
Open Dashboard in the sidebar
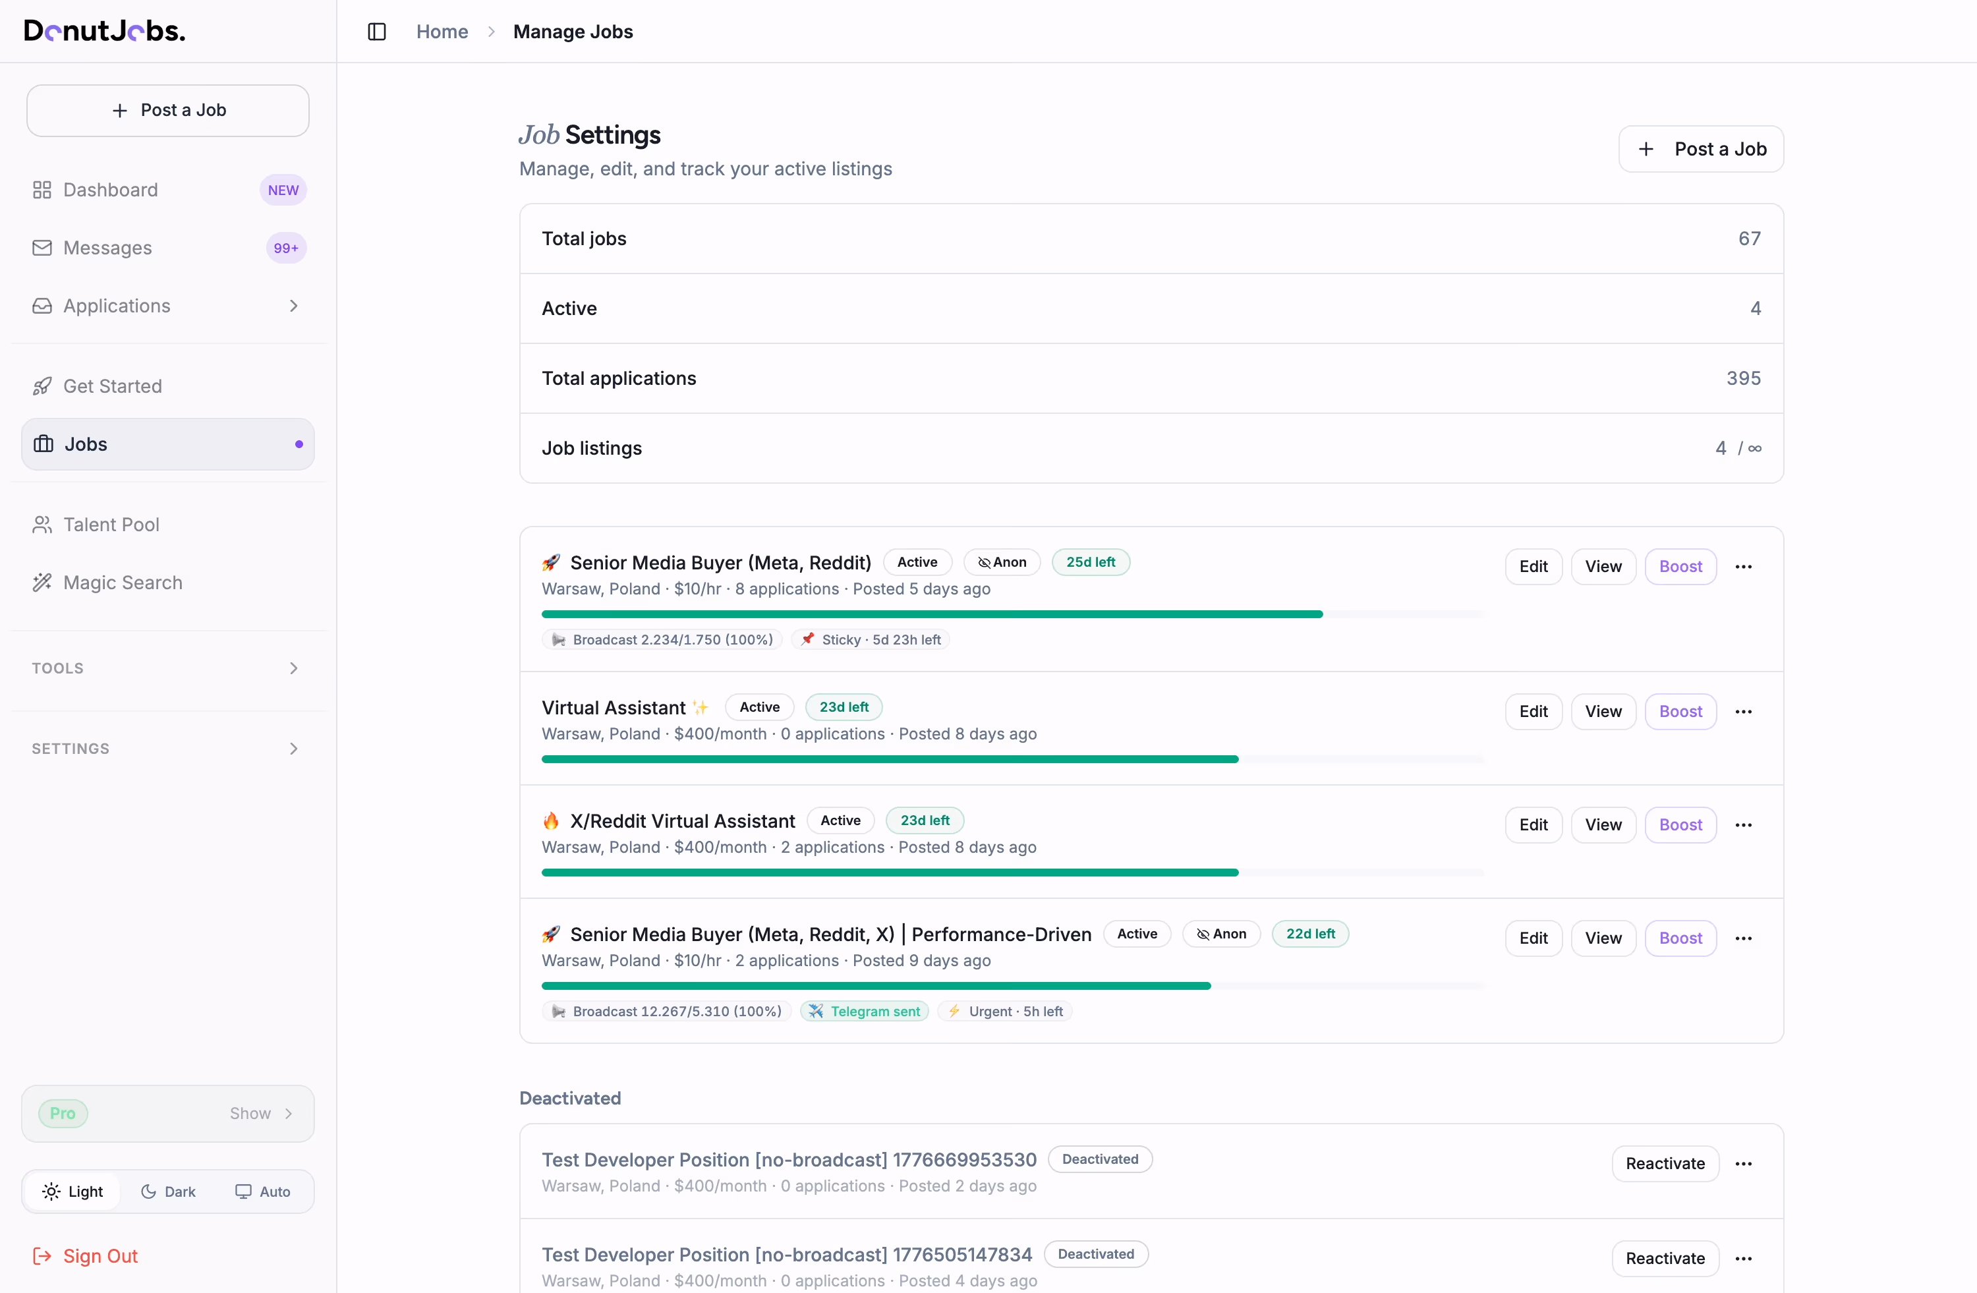[x=168, y=190]
